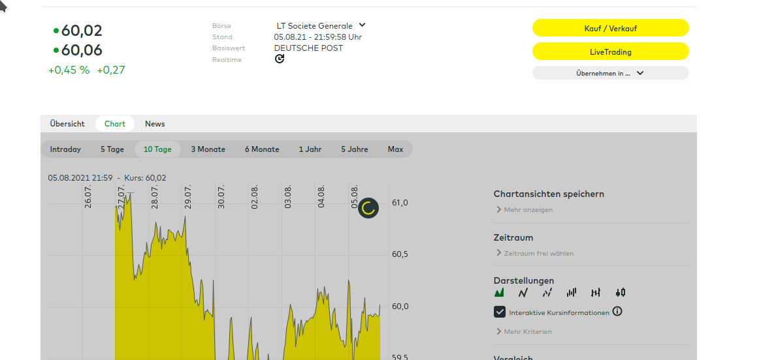Switch to solid line chart style
This screenshot has width=761, height=360.
tap(523, 293)
